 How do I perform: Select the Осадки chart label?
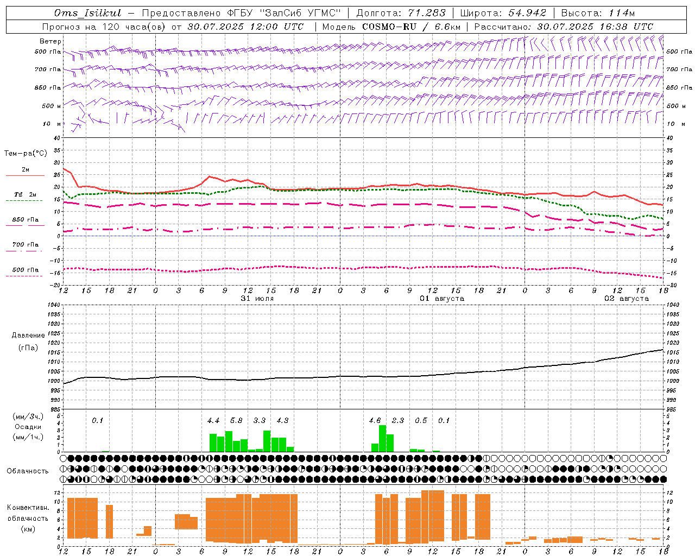coord(28,427)
